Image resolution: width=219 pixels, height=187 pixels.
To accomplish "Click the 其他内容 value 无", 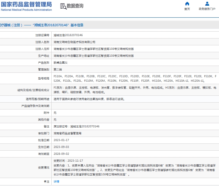I will click(x=55, y=120).
